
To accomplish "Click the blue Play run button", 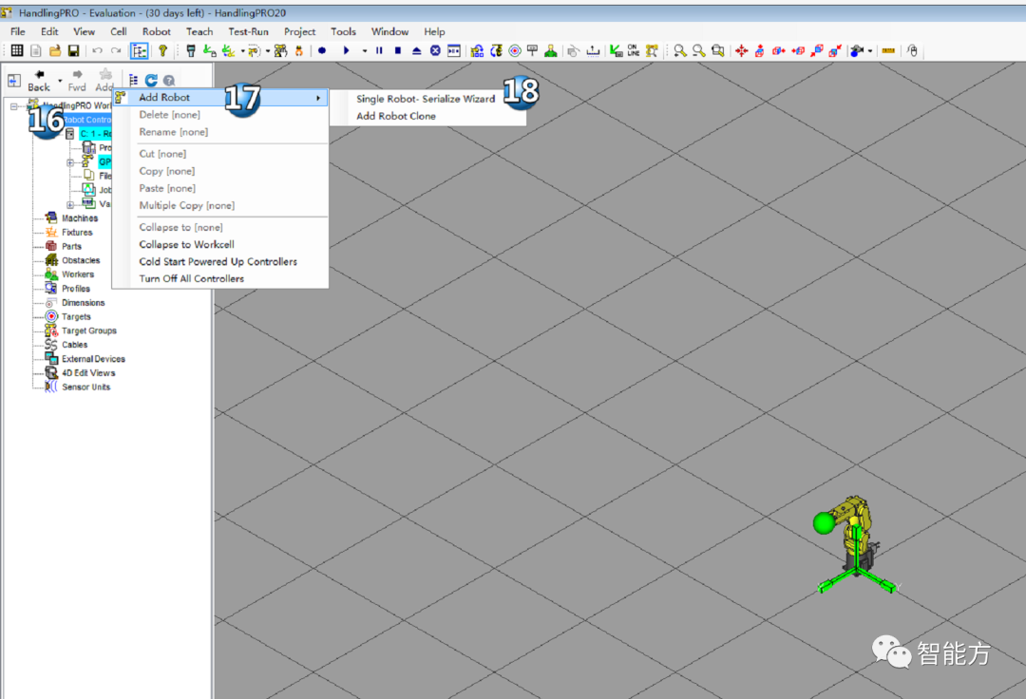I will 346,50.
